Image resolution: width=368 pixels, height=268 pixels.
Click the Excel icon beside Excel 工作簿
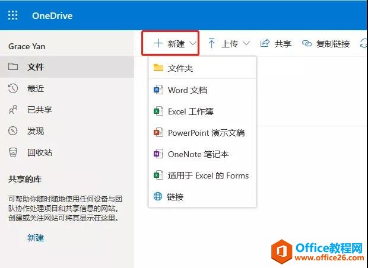[158, 111]
